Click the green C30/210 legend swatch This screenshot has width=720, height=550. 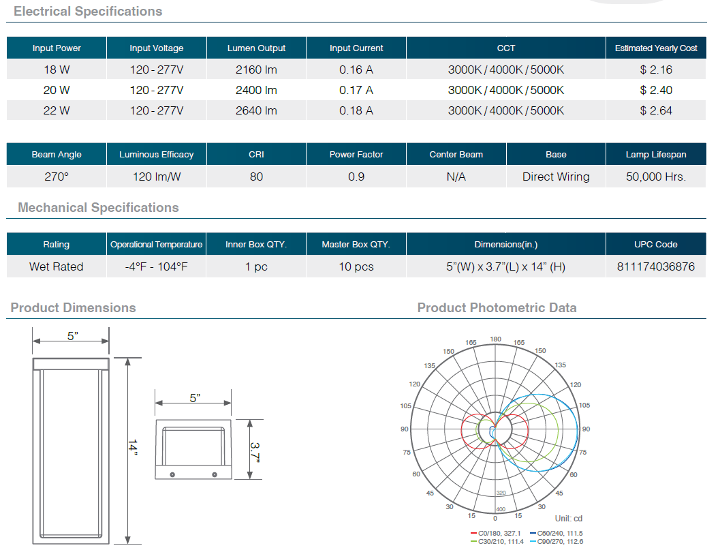click(x=473, y=542)
